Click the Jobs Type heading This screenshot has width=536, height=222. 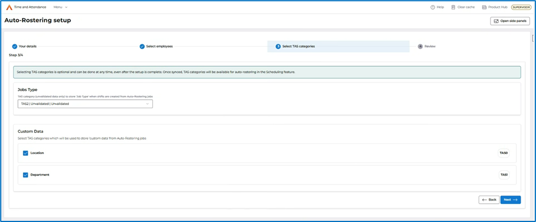(x=27, y=89)
